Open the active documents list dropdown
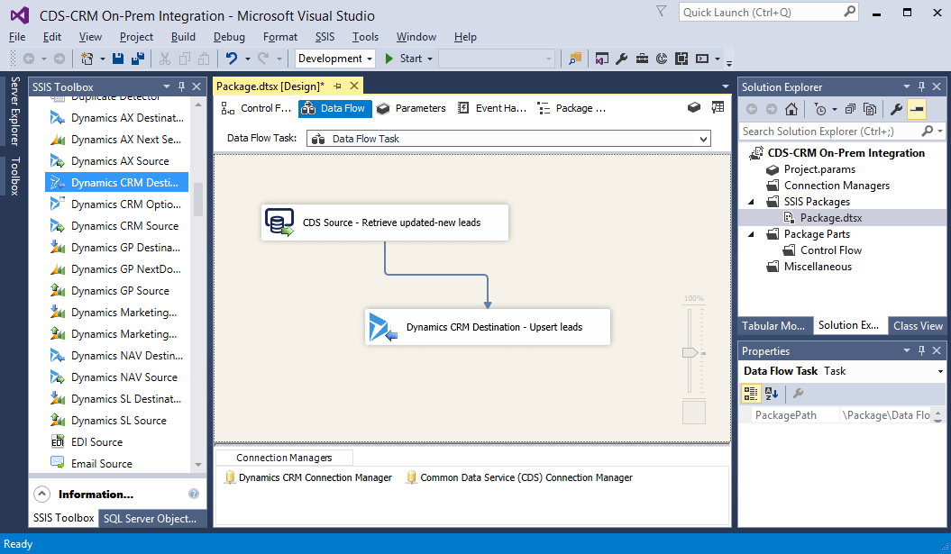 pyautogui.click(x=726, y=86)
